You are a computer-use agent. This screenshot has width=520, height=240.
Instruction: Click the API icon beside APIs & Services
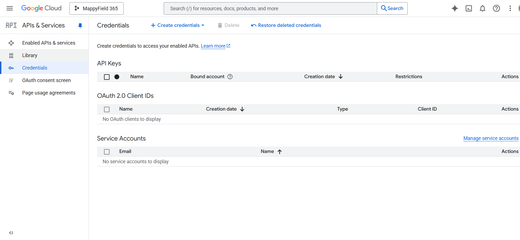click(x=11, y=25)
